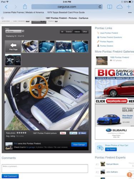
Task: Open iCloud tabs cloud icon
Action: point(119,7)
